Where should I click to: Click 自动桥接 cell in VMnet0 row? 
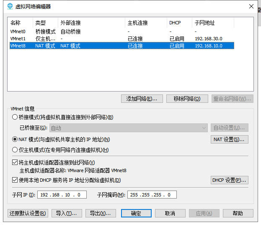70,31
